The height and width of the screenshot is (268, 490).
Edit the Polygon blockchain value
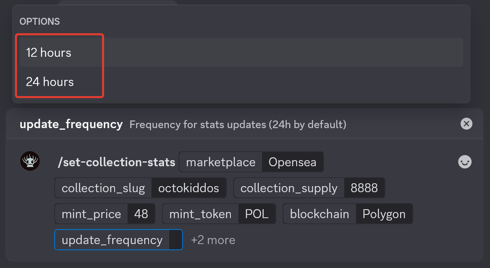coord(384,214)
